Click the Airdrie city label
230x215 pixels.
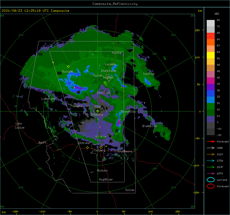[101, 137]
